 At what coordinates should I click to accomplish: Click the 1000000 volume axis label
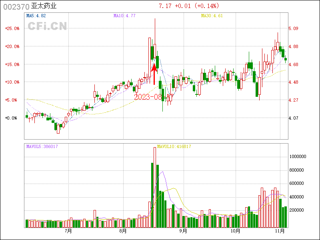coord(298,156)
